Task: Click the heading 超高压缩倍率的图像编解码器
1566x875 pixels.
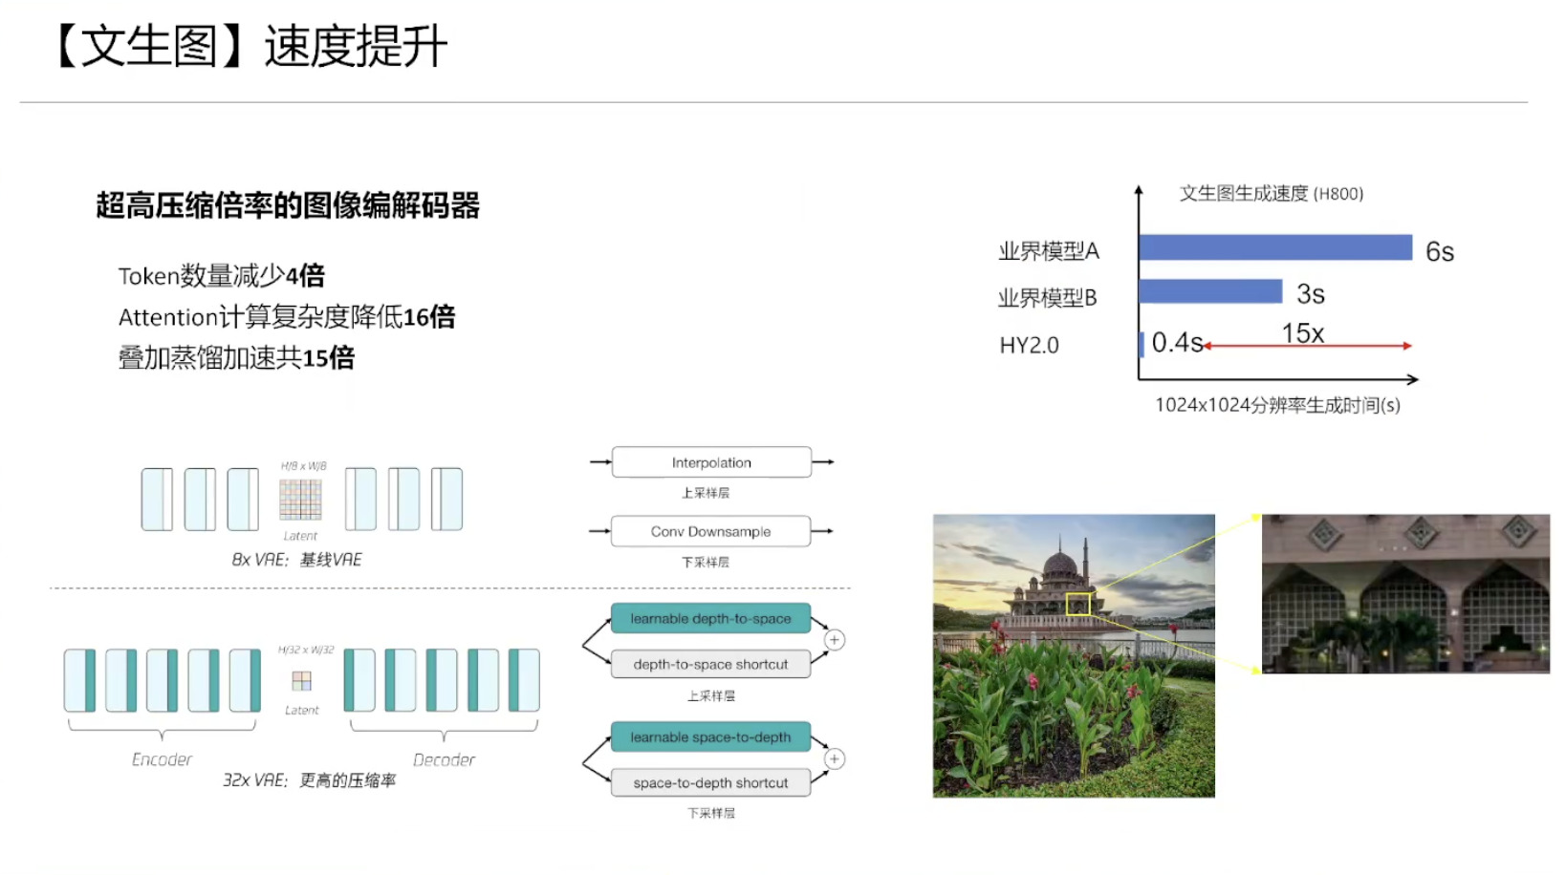Action: coord(288,205)
